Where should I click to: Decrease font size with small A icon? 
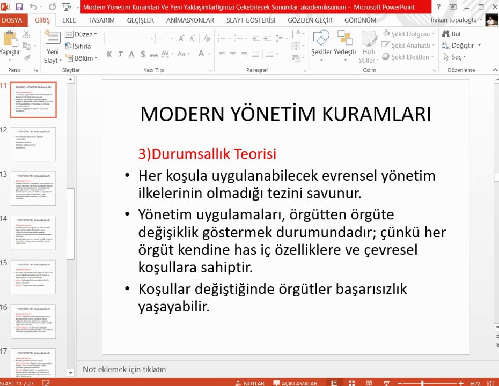(x=192, y=39)
